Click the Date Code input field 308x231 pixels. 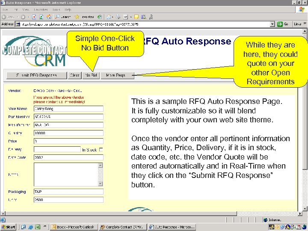(x=68, y=157)
